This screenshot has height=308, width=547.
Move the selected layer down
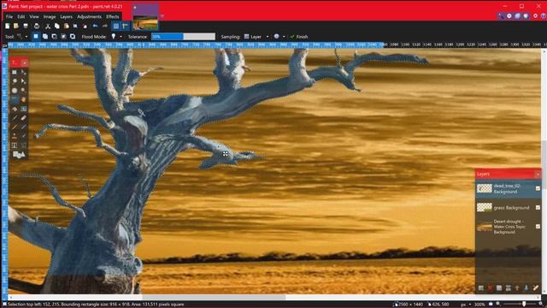526,288
